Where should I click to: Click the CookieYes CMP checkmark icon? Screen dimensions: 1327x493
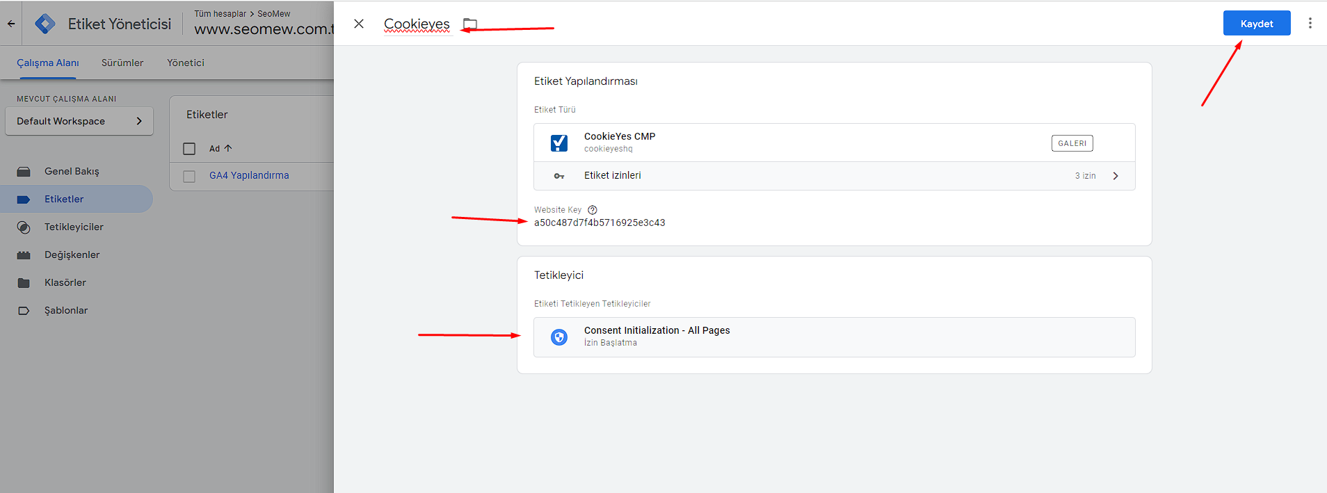[x=559, y=143]
